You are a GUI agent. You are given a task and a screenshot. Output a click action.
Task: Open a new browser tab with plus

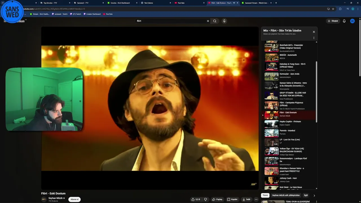[276, 3]
